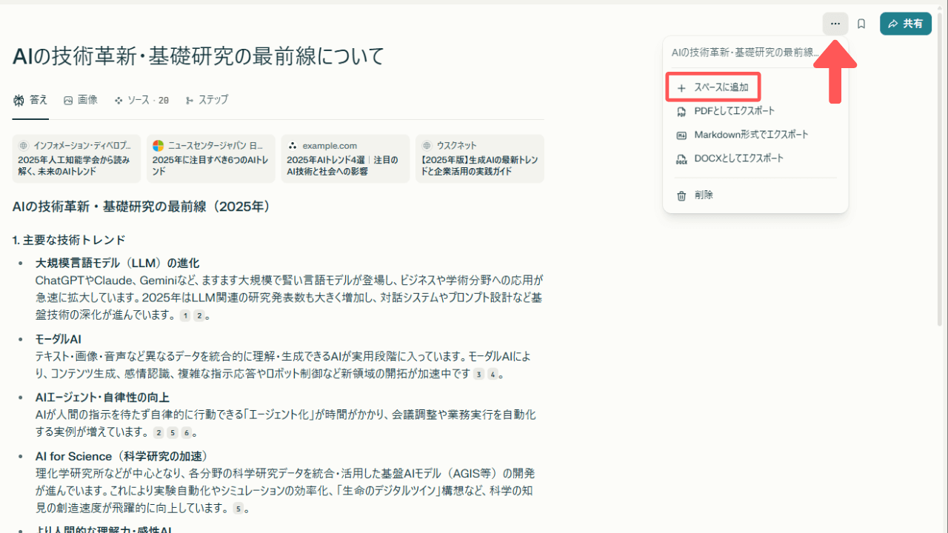Image resolution: width=948 pixels, height=533 pixels.
Task: Click citation 1 after LLM paragraph
Action: [185, 316]
